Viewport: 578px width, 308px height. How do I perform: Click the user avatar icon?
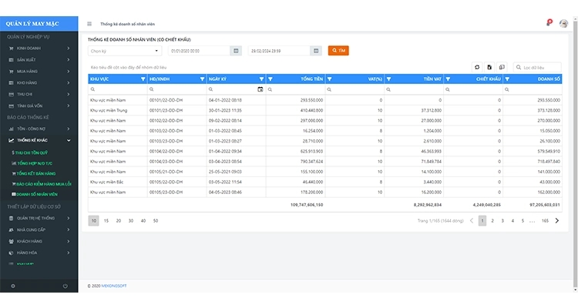click(x=564, y=24)
